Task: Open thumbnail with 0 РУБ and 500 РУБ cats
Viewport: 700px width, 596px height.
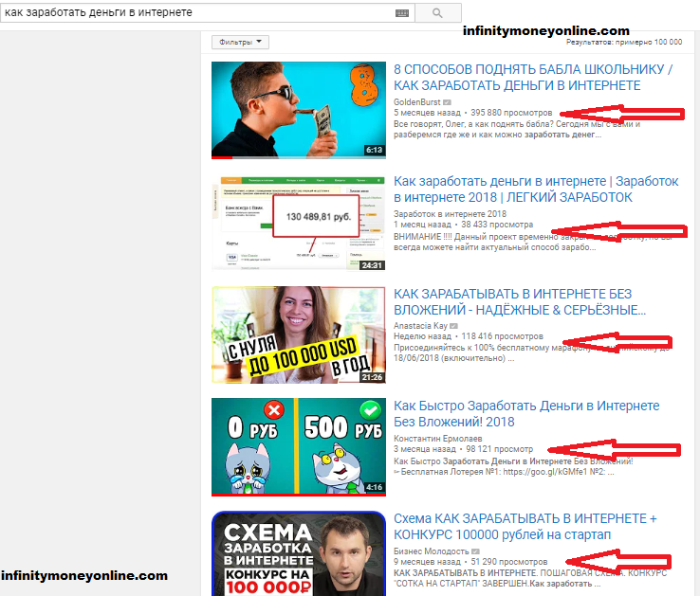Action: (299, 447)
